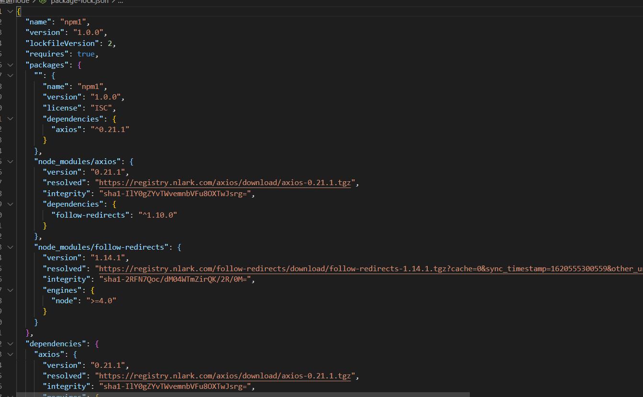Collapse the "packages" object fold chevron

[x=10, y=65]
